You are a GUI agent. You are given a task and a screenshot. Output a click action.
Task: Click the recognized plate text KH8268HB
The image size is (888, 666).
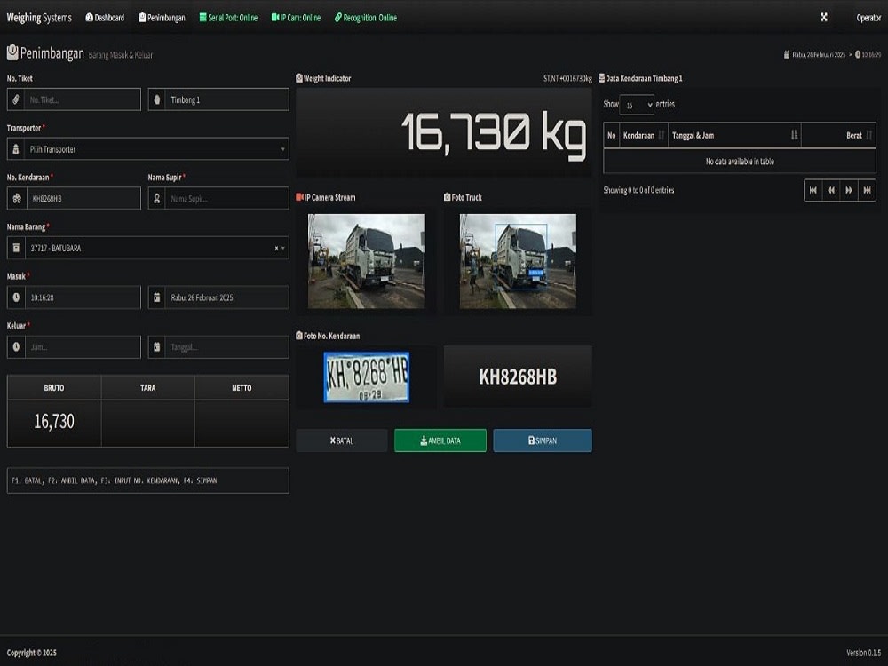(518, 377)
